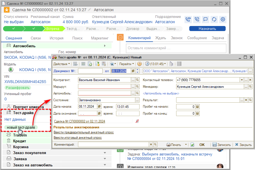Click the Закрыть button in test-drive window

tap(243, 145)
